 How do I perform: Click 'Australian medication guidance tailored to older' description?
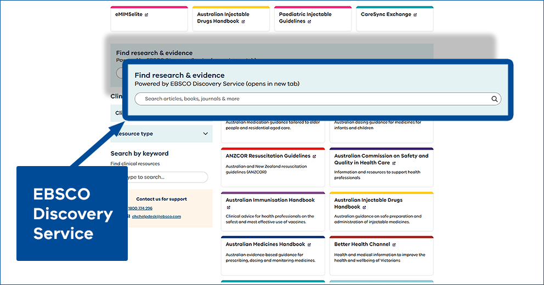point(273,125)
